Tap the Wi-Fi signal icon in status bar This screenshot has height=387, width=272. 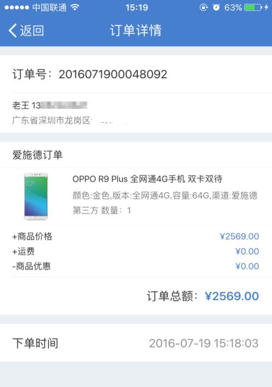(x=75, y=7)
